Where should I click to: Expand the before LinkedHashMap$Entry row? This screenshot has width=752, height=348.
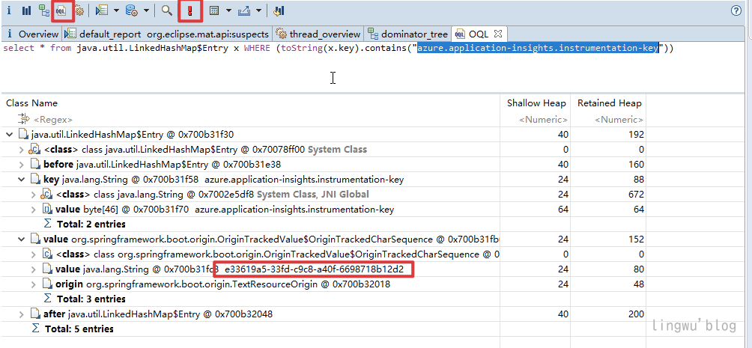[21, 165]
